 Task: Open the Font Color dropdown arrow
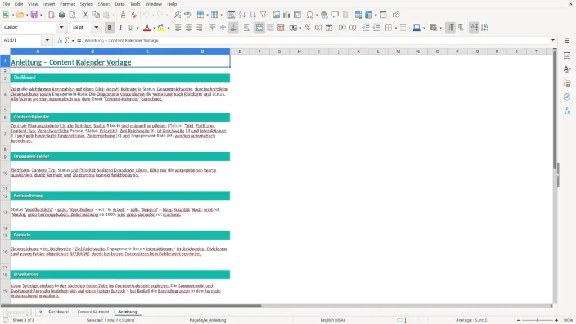click(x=154, y=28)
